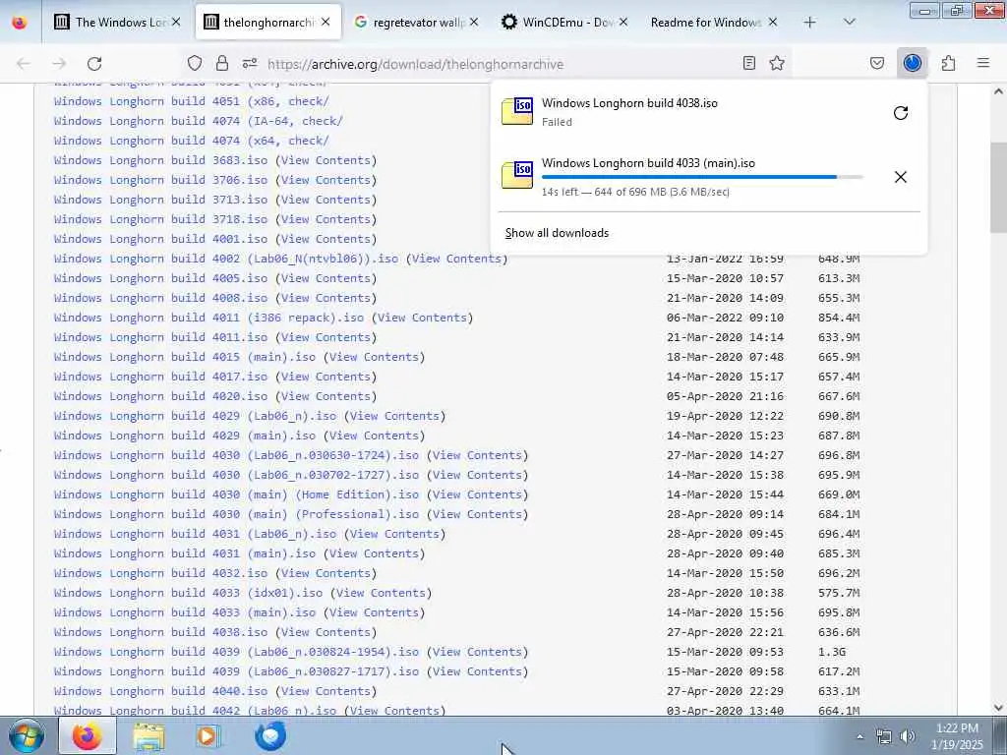Open Windows Longhorn build 3683.iso link
The width and height of the screenshot is (1007, 755).
tap(160, 160)
